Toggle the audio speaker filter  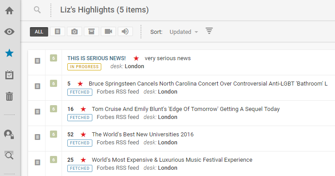tap(125, 32)
